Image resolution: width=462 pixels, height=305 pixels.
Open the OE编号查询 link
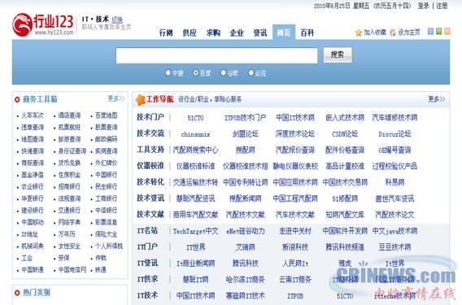[394, 150]
